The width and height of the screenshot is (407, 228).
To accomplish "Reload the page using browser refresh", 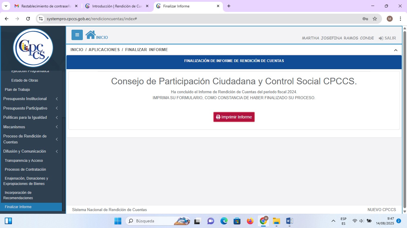I will [28, 19].
